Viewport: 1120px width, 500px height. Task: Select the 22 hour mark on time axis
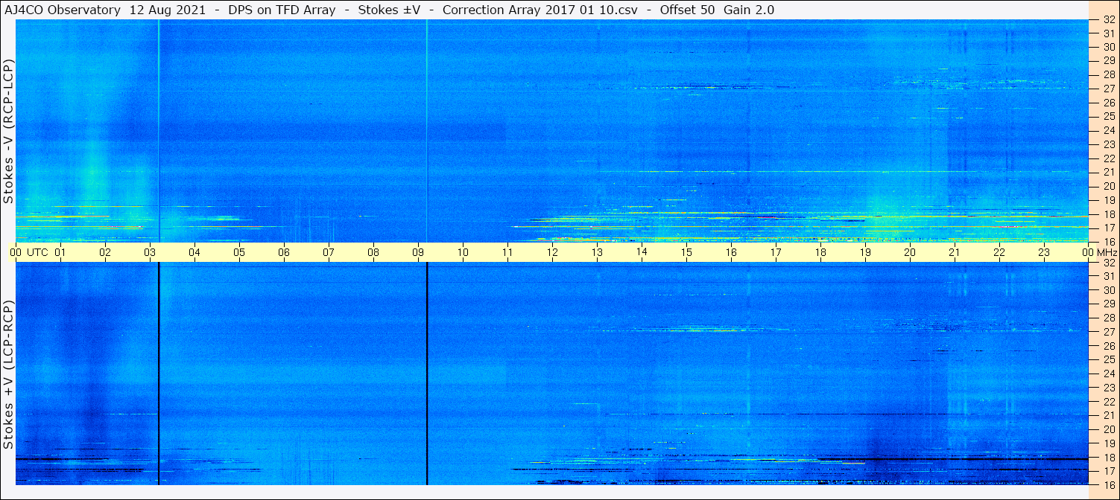(999, 252)
